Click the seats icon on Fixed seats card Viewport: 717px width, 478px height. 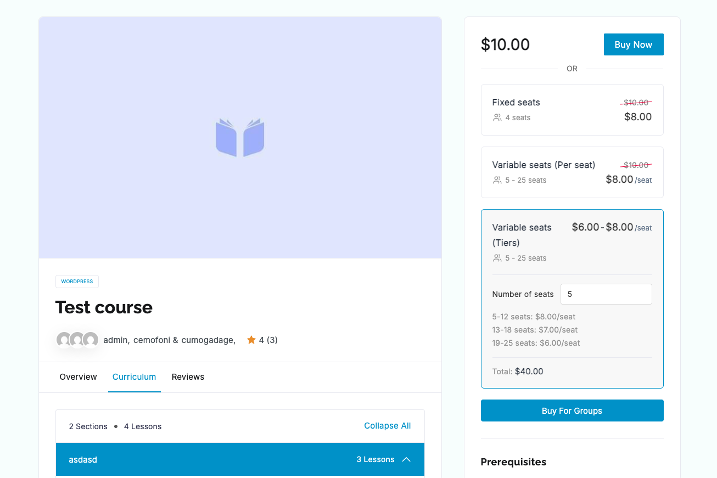point(497,117)
